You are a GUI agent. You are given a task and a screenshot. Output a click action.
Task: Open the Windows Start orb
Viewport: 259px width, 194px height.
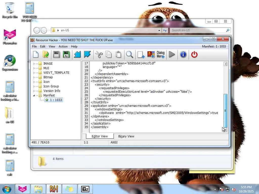(x=7, y=189)
